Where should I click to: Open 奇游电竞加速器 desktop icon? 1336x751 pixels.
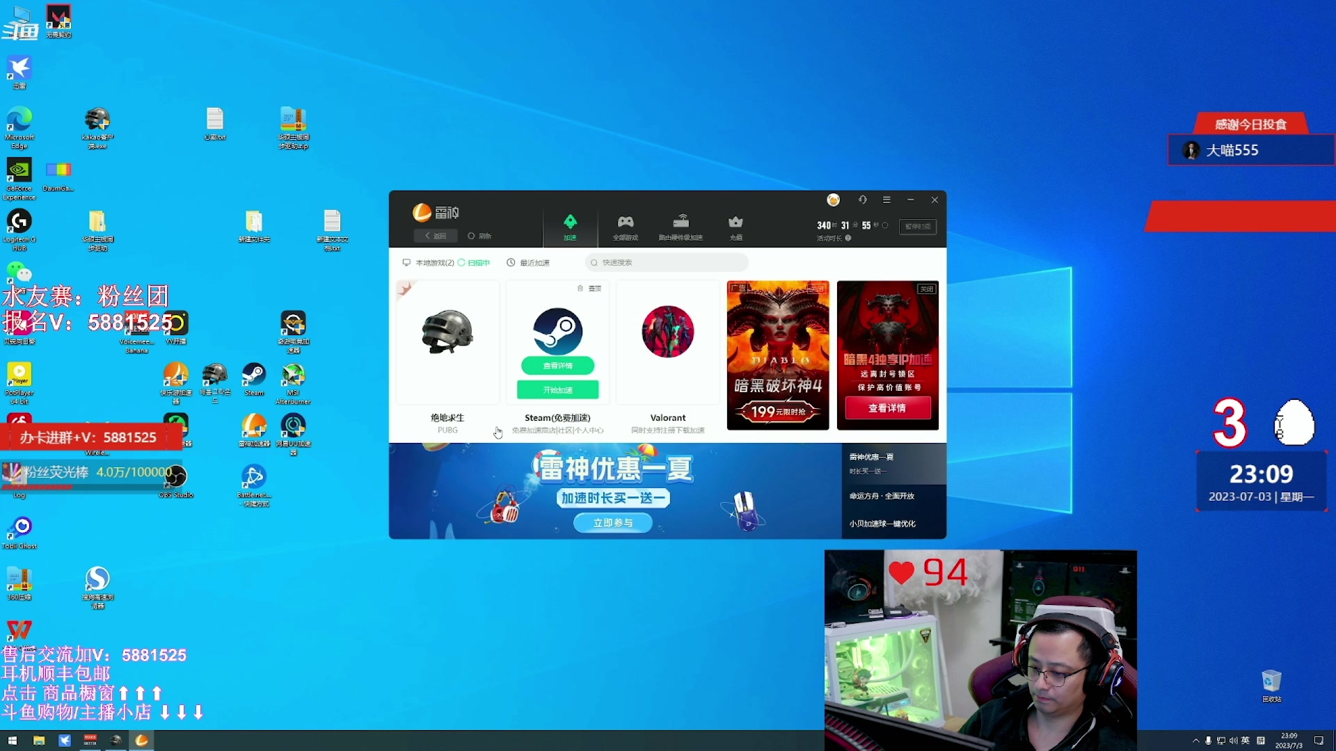click(x=293, y=332)
